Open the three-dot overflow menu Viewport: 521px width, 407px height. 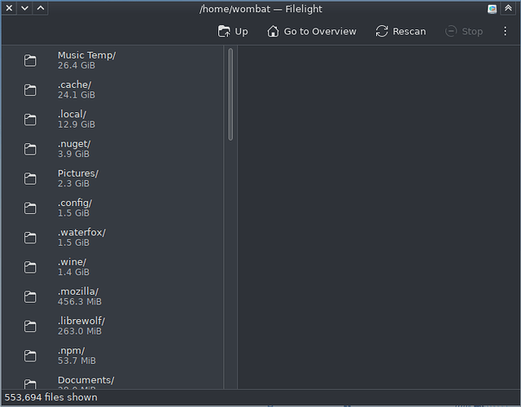(x=506, y=32)
